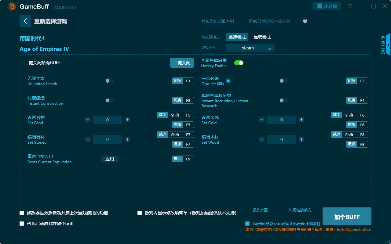Open the steam game platform dropdown
This screenshot has width=391, height=244.
(x=250, y=48)
